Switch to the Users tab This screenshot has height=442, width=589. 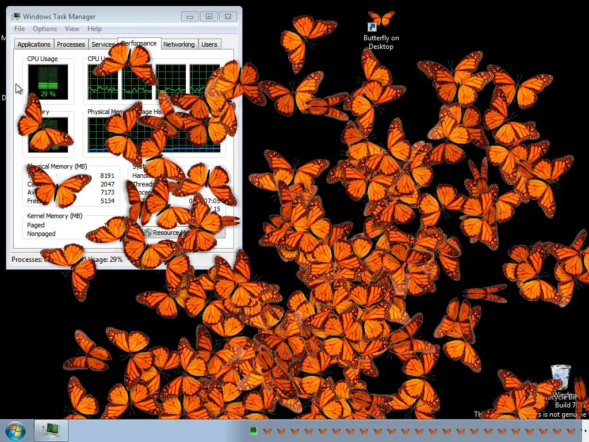209,44
